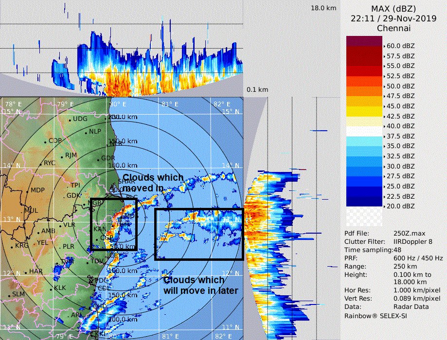The height and width of the screenshot is (340, 447).
Task: Click the 37.5 dBZ legend label
Action: tap(400, 136)
